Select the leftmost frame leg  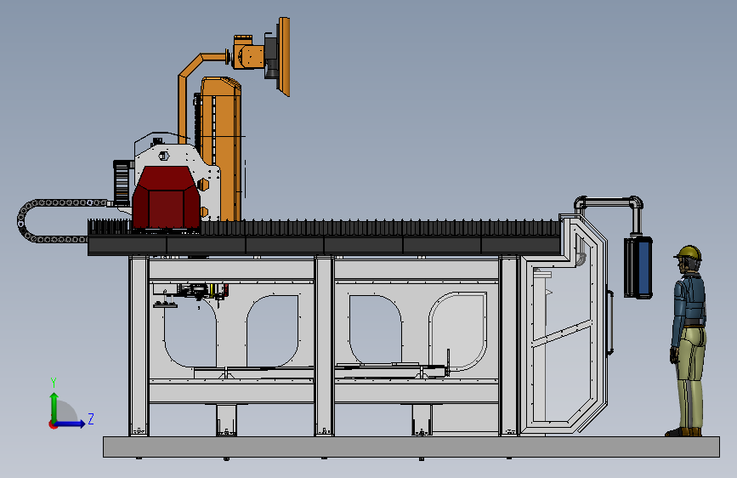pyautogui.click(x=139, y=346)
